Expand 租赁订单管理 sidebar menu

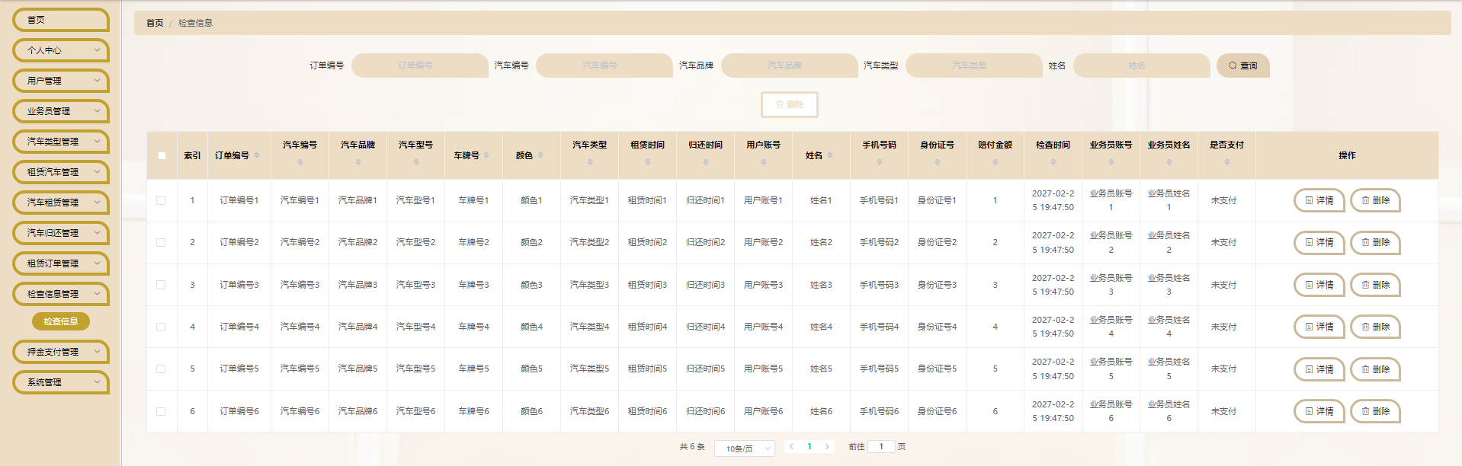pyautogui.click(x=61, y=263)
